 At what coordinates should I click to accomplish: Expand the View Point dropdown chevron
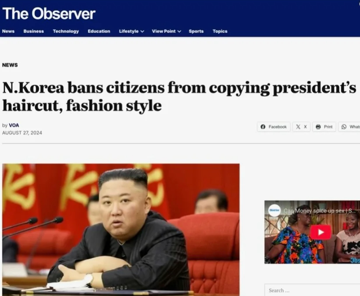[x=179, y=31]
